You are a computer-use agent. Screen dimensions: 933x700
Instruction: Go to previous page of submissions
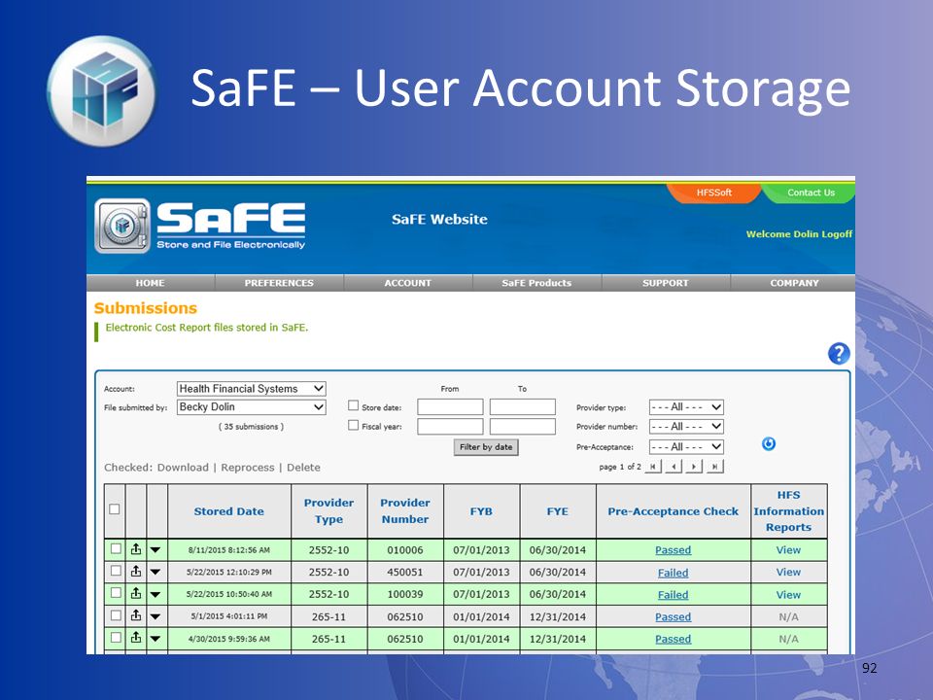(674, 467)
